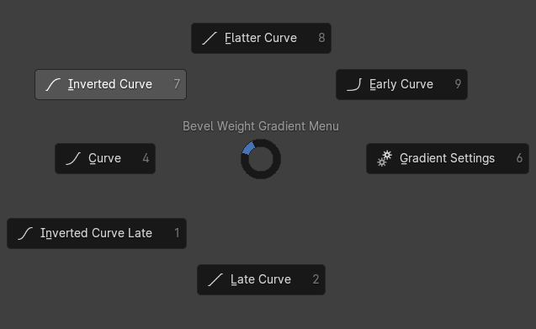Click the 1 hint on Inverted Curve Late

(177, 233)
